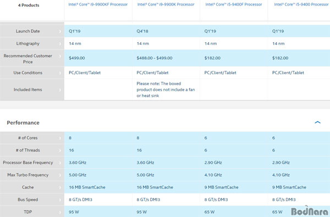Click the chevron in the TDP row
Viewport: 330px width, 217px height.
point(60,212)
